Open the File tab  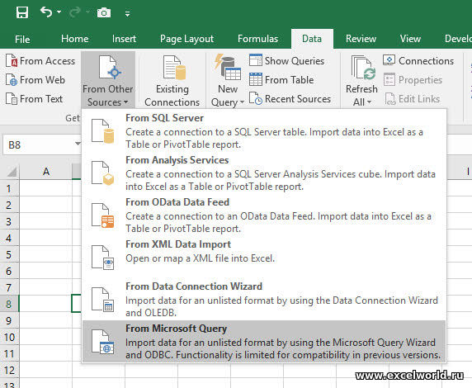pyautogui.click(x=22, y=39)
